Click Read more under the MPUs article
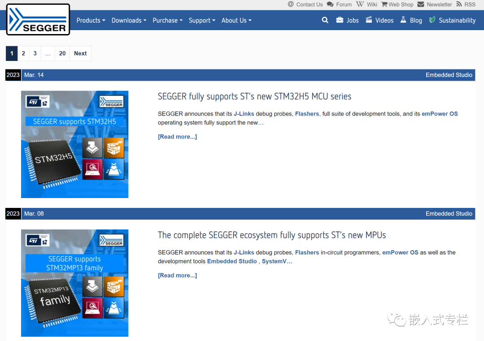Image resolution: width=484 pixels, height=341 pixels. point(177,275)
